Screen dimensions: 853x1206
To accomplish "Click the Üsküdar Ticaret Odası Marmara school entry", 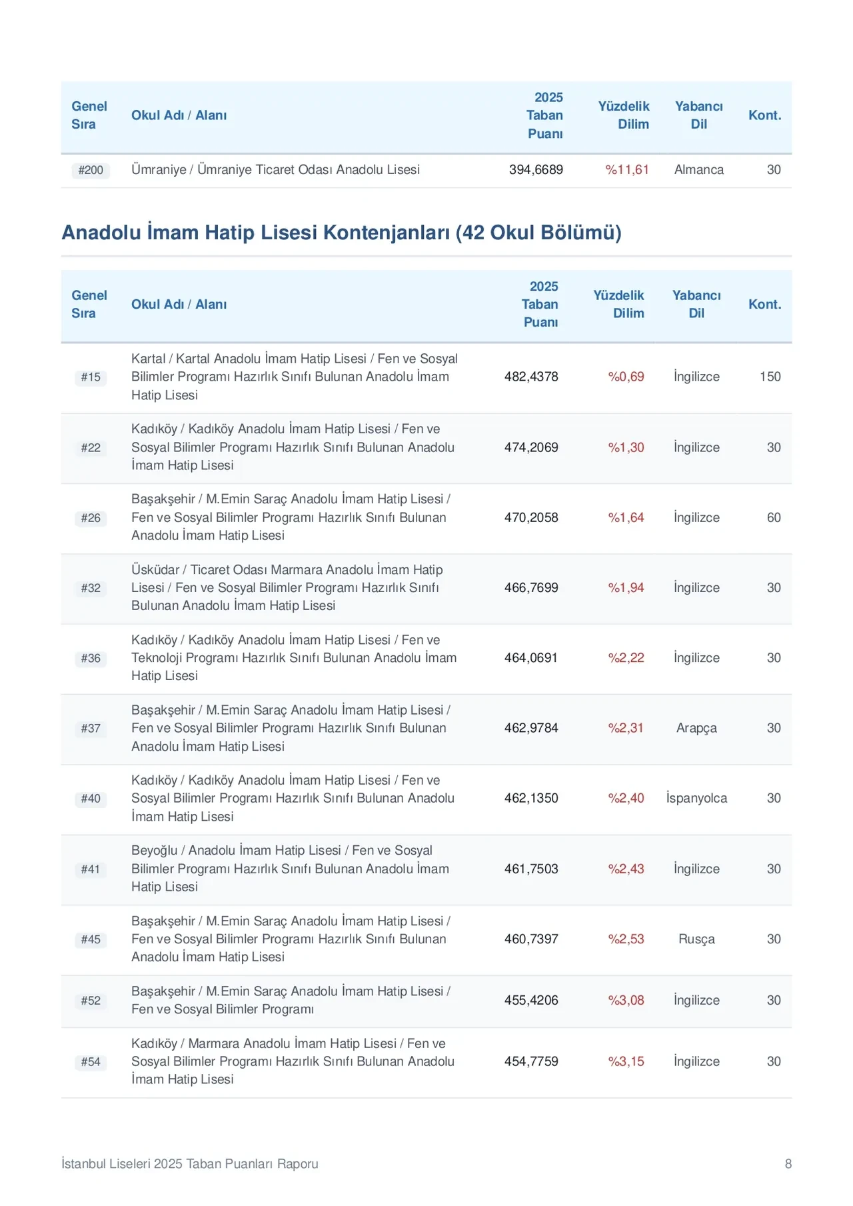I will [287, 587].
